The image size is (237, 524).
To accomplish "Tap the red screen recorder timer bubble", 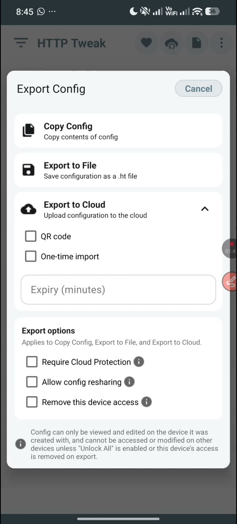I will point(230,249).
